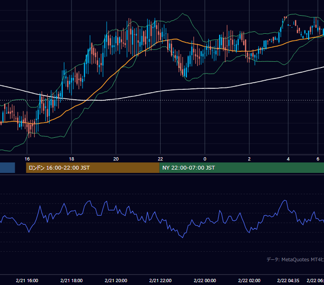Click the 2/22 00:00 time label
Screen dimensions: 324x285
(x=205, y=280)
